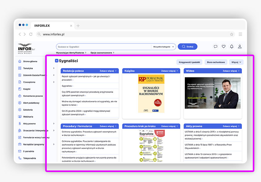Click the Księgowość i podatki button
The height and width of the screenshot is (182, 261).
click(x=189, y=62)
